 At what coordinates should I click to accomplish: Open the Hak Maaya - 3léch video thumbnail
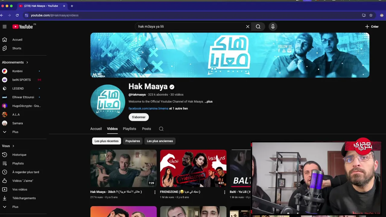point(123,168)
